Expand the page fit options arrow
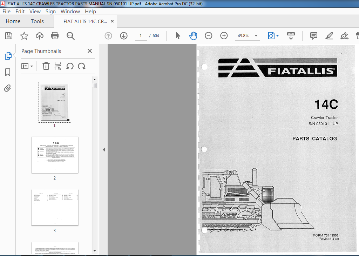 point(278,36)
